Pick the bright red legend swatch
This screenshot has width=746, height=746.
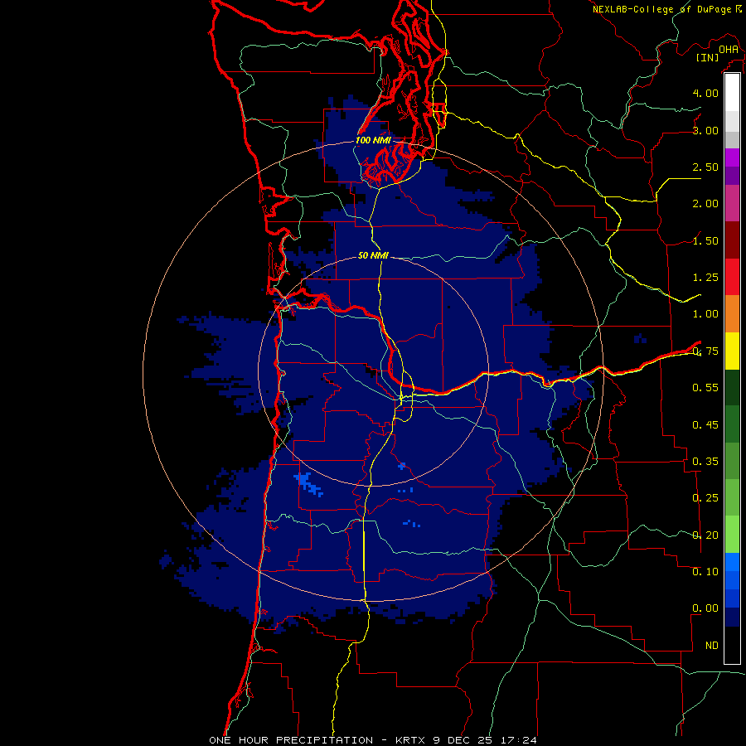732,277
